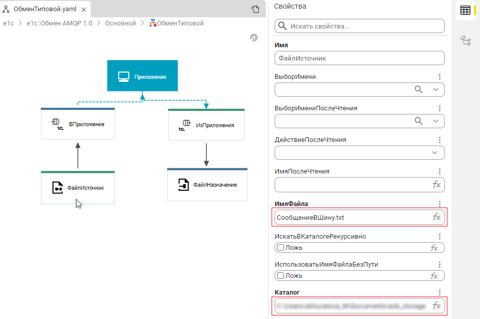Open options menu for ИмяПослеЧтения

[x=440, y=171]
